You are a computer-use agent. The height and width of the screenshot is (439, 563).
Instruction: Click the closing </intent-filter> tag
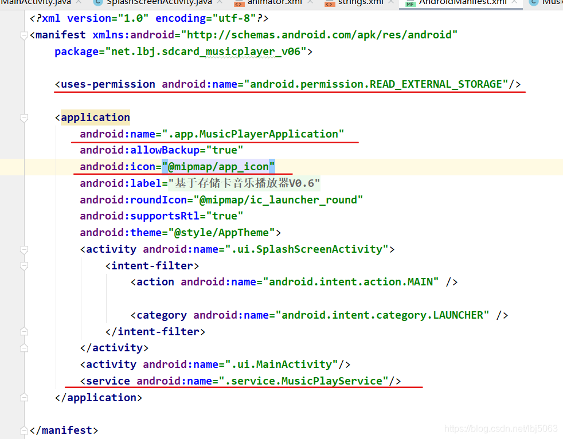pos(155,332)
